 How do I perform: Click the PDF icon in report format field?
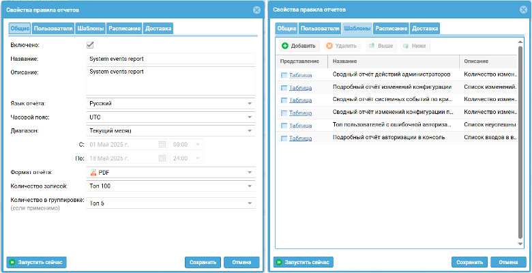93,173
